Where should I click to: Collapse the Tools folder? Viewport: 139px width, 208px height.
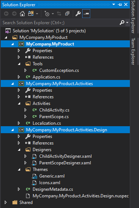(19, 64)
